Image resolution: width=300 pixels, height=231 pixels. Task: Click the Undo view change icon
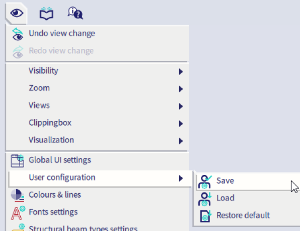18,34
